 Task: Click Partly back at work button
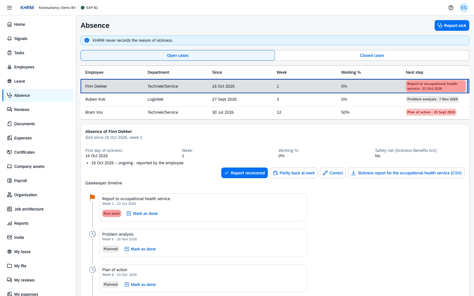(x=294, y=173)
